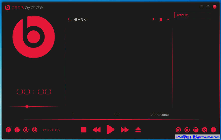Click the round 'n' icon button

coord(196,130)
